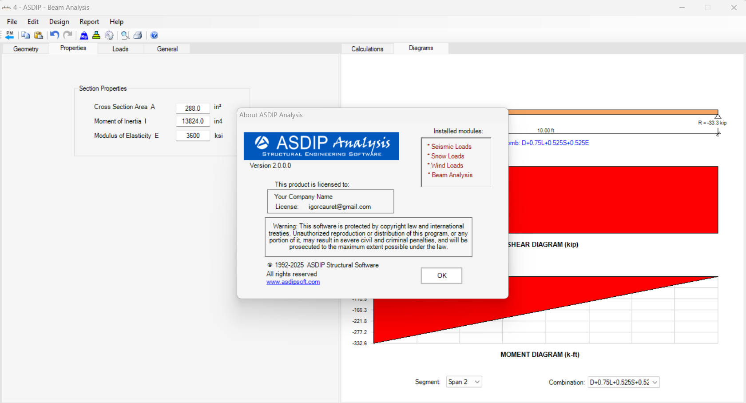Undo the last action using toolbar icon

(54, 35)
